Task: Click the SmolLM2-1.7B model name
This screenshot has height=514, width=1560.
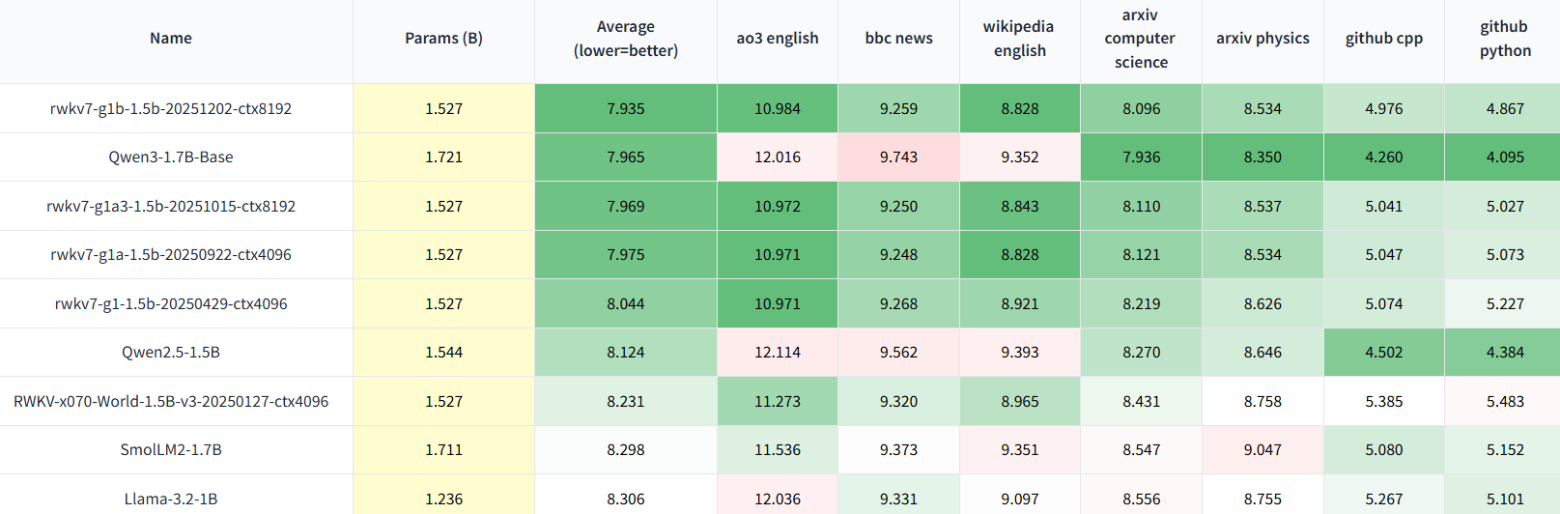Action: click(171, 450)
